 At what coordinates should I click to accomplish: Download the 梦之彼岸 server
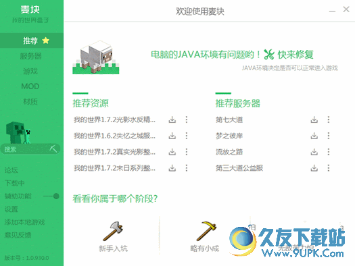(314, 136)
